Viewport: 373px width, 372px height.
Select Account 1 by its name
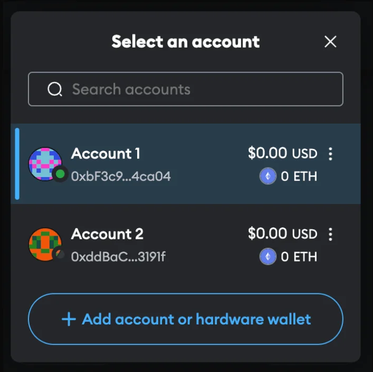tap(106, 153)
